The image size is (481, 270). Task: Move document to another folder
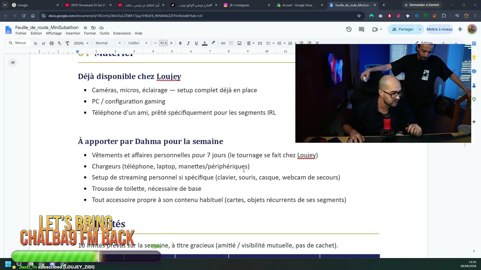tap(93, 28)
